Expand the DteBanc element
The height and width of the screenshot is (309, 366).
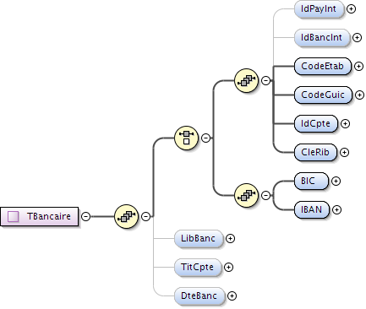[232, 295]
